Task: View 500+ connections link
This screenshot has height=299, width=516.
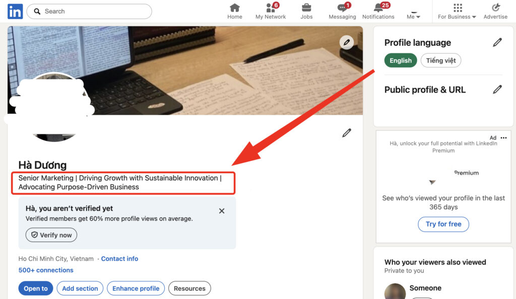Action: [x=46, y=270]
